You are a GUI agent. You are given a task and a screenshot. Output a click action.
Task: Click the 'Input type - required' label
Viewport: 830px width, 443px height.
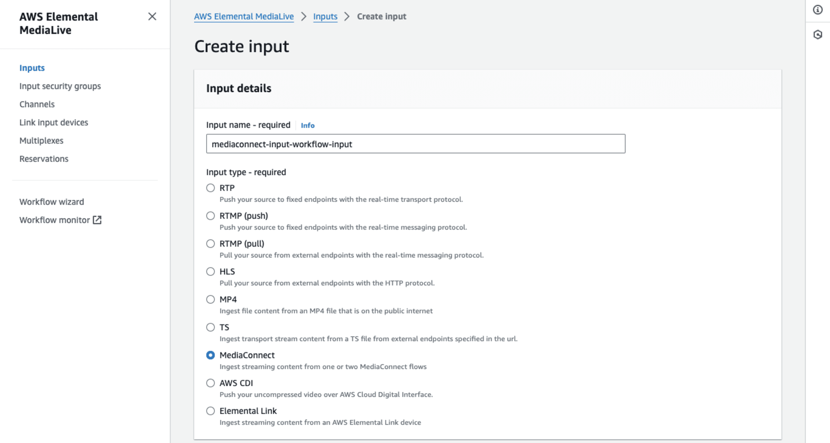point(246,172)
